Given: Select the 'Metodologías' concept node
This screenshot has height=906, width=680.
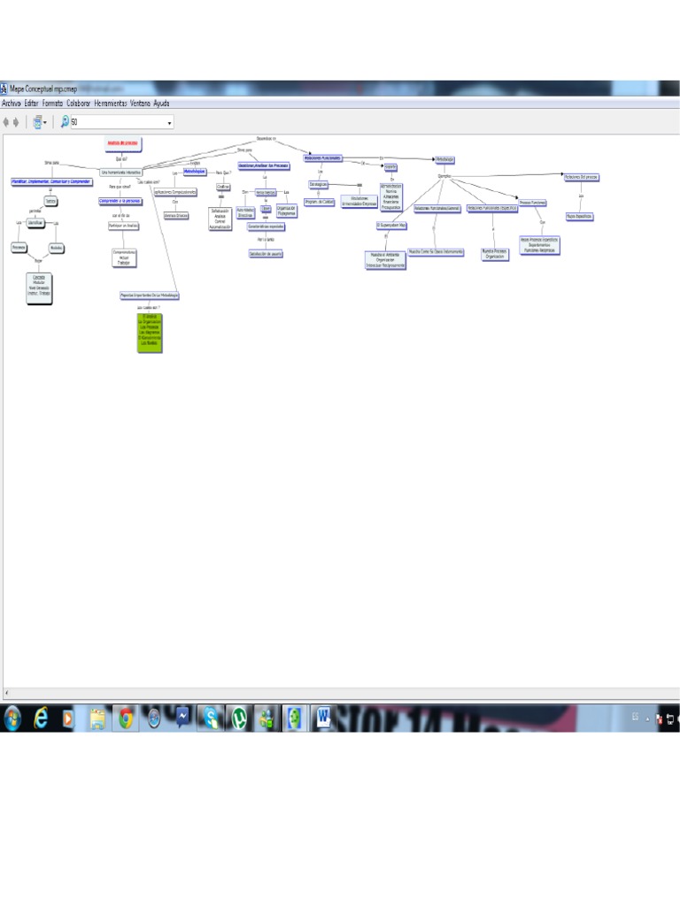Looking at the screenshot, I should click(195, 172).
